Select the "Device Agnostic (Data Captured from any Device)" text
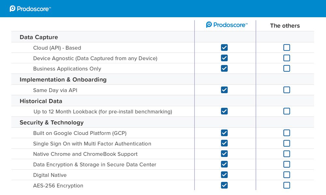Image resolution: width=326 pixels, height=195 pixels. pyautogui.click(x=95, y=58)
